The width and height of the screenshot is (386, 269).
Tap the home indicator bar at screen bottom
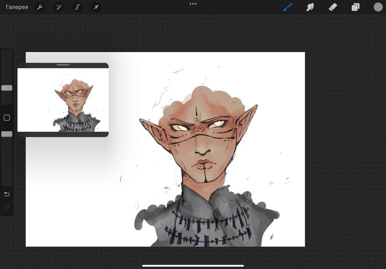[193, 266]
